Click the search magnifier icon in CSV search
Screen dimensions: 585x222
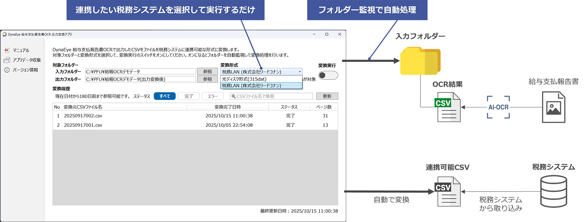coord(233,96)
